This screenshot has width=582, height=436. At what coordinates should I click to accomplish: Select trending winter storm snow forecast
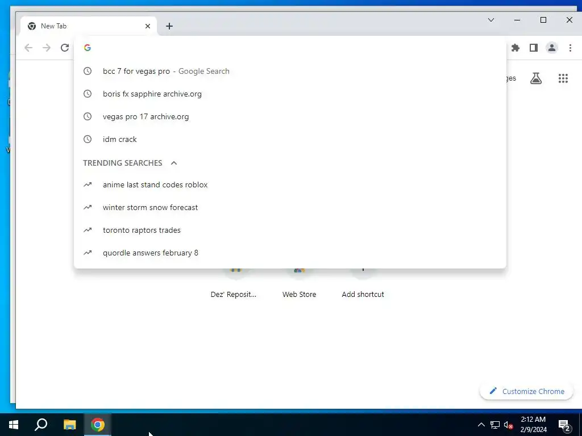[290, 207]
